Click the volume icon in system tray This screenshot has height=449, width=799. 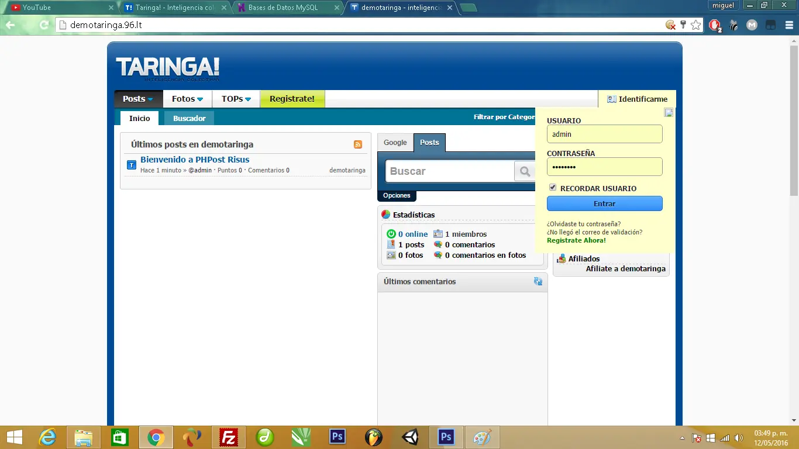739,438
